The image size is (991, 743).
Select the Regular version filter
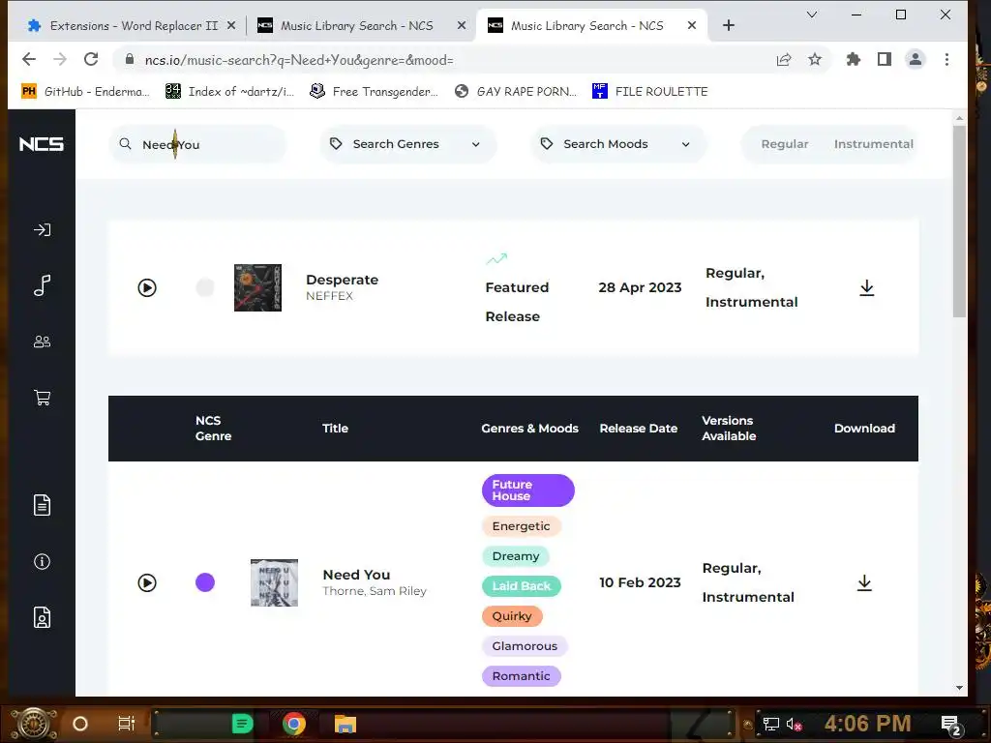click(784, 144)
